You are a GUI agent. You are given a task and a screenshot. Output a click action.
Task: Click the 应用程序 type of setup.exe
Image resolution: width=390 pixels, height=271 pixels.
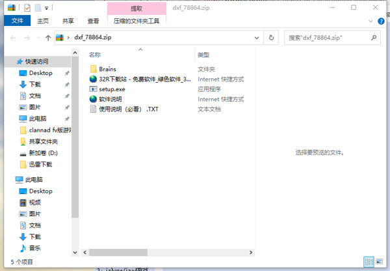pos(209,89)
